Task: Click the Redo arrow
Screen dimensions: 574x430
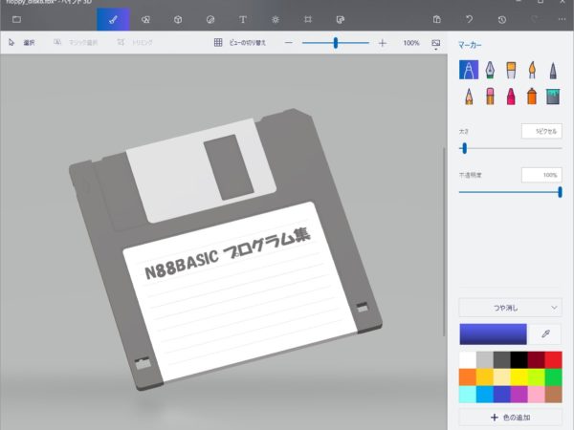Action: (x=535, y=19)
